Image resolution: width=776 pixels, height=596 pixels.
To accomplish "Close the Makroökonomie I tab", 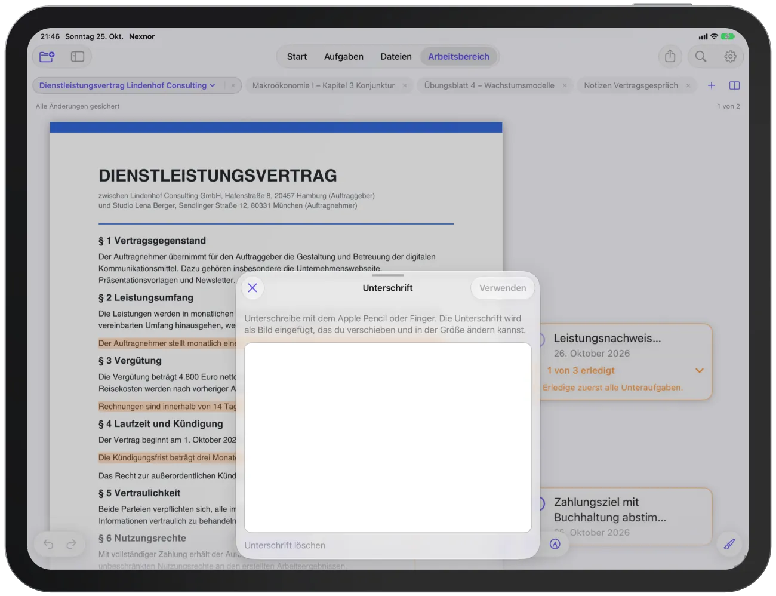I will [x=405, y=85].
